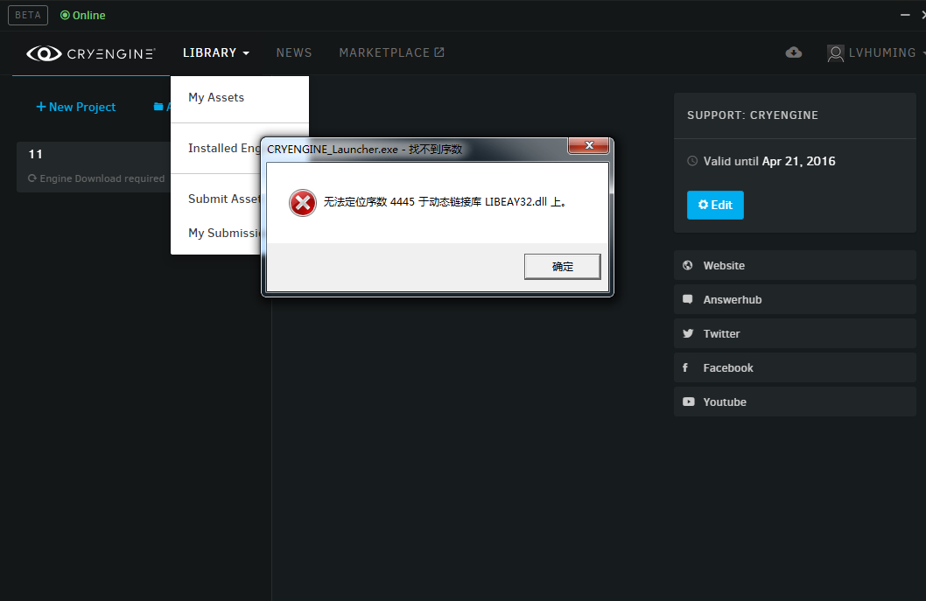The image size is (926, 601).
Task: Click the external link icon beside MARKETPLACE
Action: tap(438, 52)
